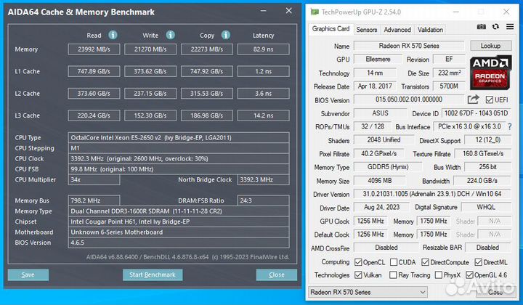Click the AMD CrossFire field Disabled
523x305 pixels.
(386, 248)
